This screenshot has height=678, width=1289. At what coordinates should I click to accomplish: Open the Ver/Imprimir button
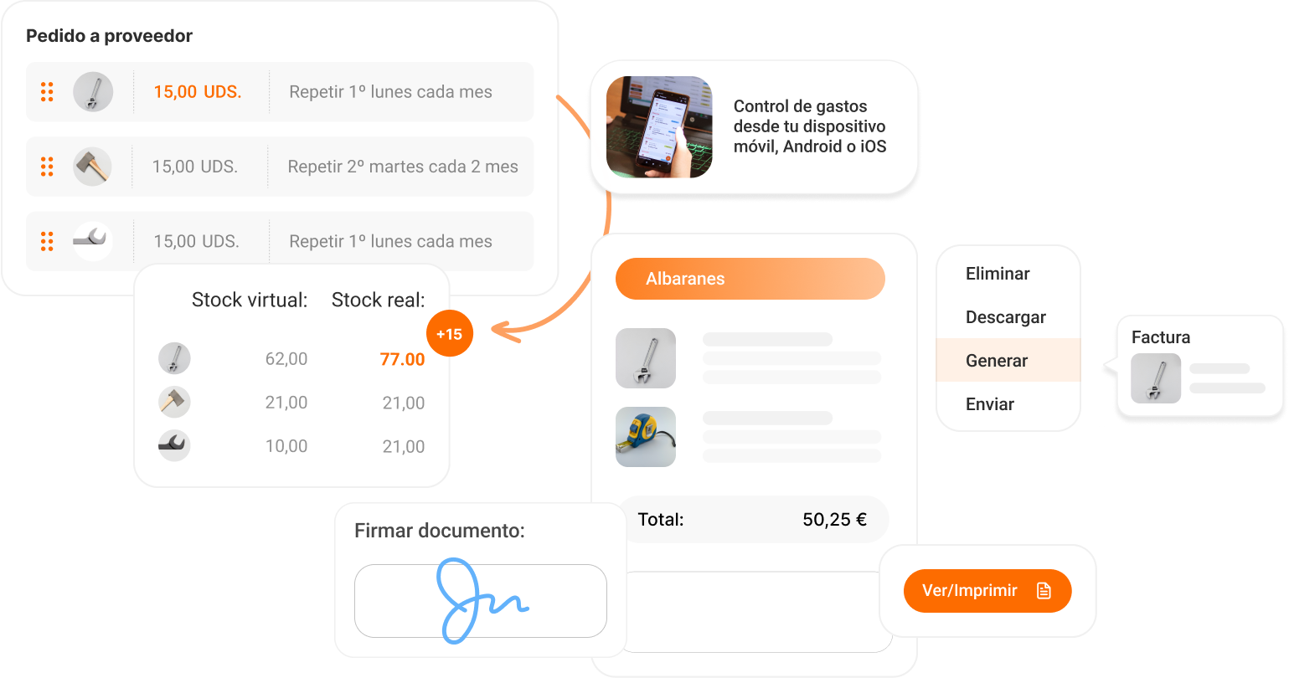coord(987,591)
